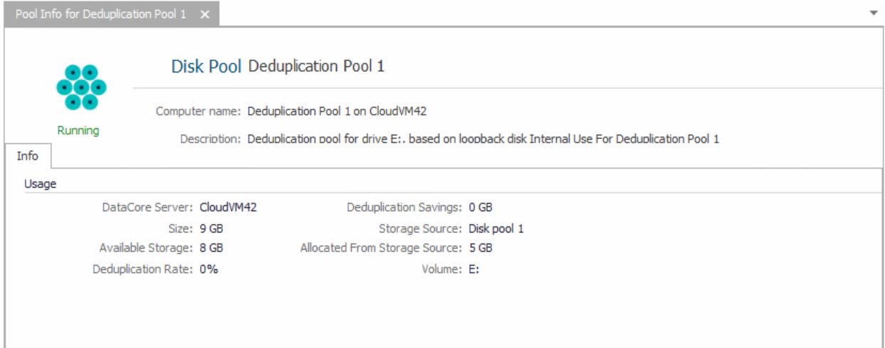Image resolution: width=885 pixels, height=348 pixels.
Task: Select the Computer name value text
Action: point(337,111)
